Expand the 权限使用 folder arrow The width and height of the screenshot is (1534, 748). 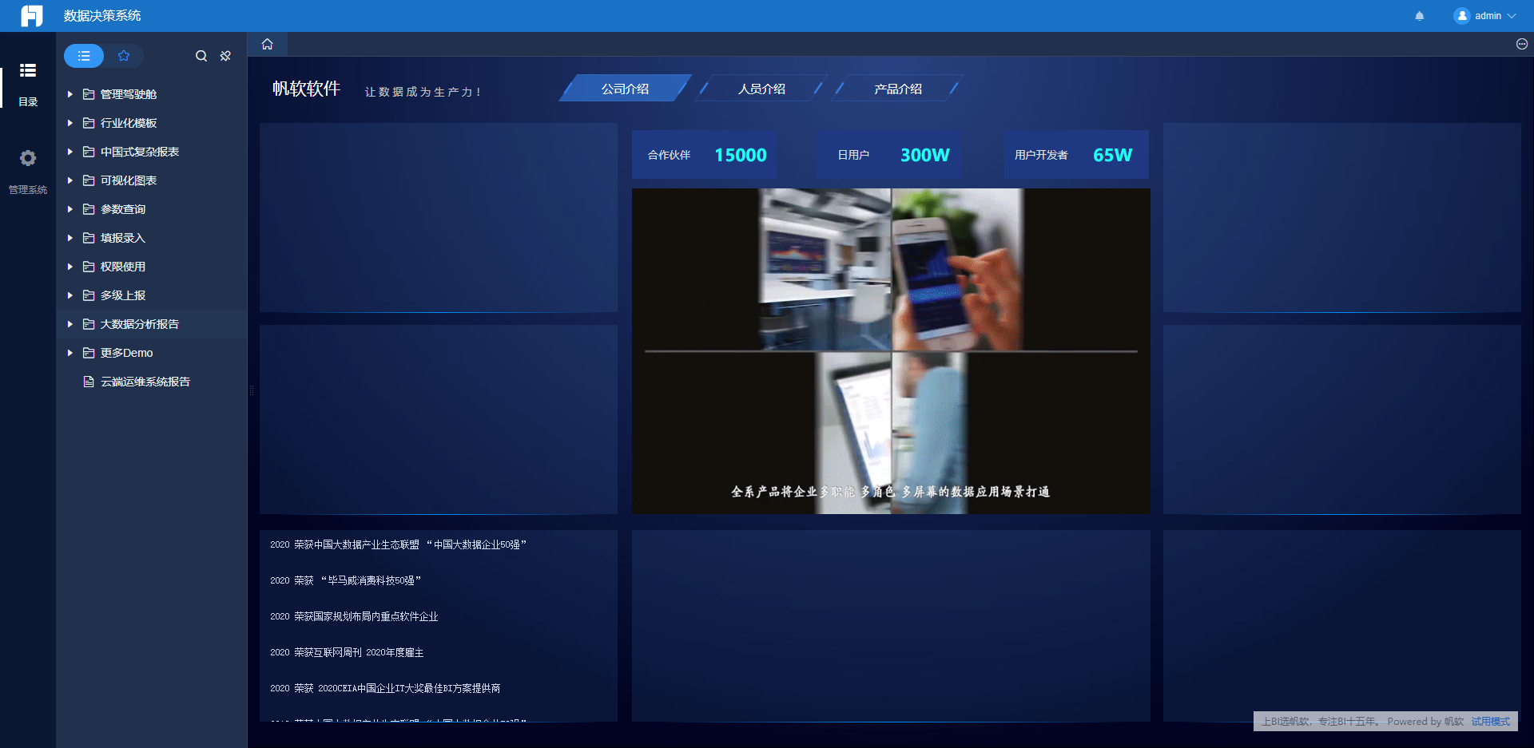coord(70,267)
